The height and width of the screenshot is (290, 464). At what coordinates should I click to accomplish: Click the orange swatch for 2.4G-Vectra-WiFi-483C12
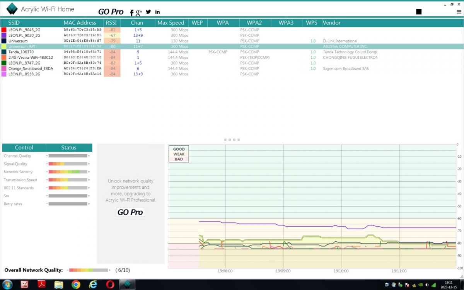tap(4, 57)
